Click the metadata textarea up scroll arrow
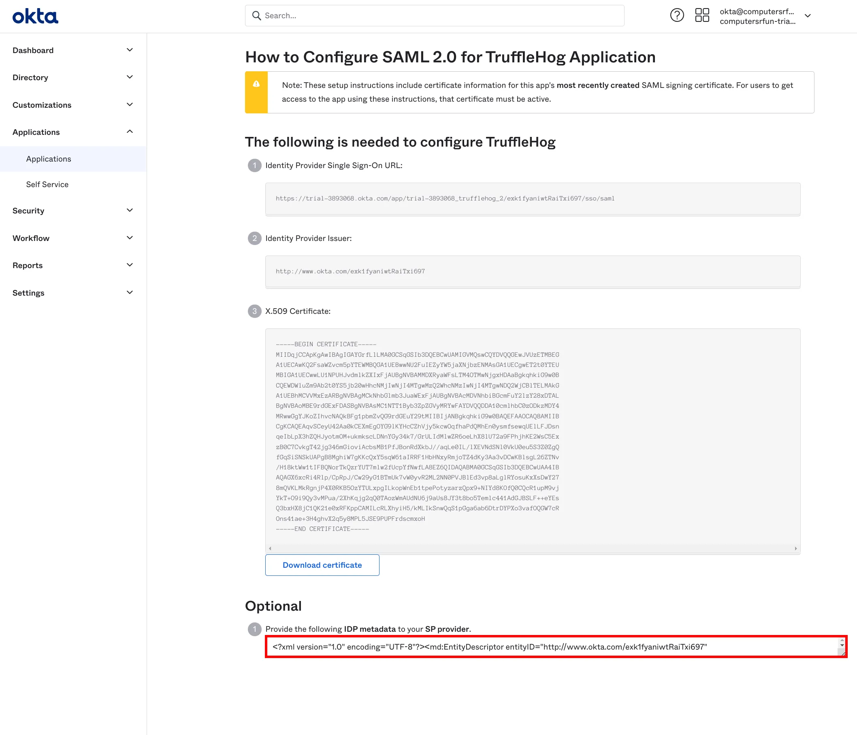 [x=842, y=640]
